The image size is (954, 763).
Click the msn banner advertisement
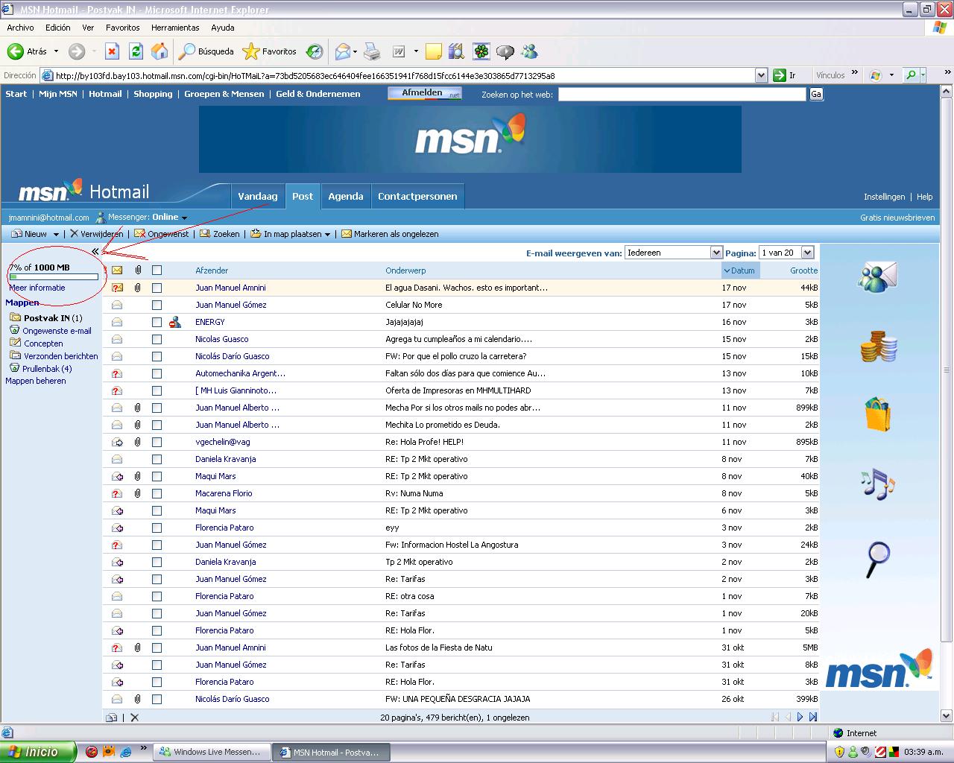(470, 139)
